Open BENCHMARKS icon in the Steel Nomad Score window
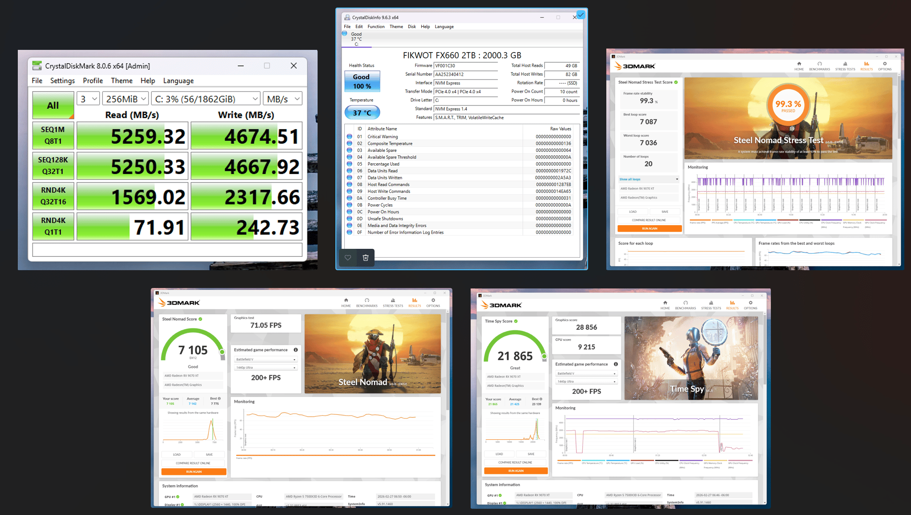This screenshot has height=515, width=911. tap(367, 300)
